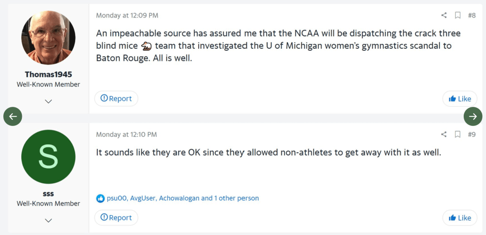Open post number #9 permalink

[471, 134]
